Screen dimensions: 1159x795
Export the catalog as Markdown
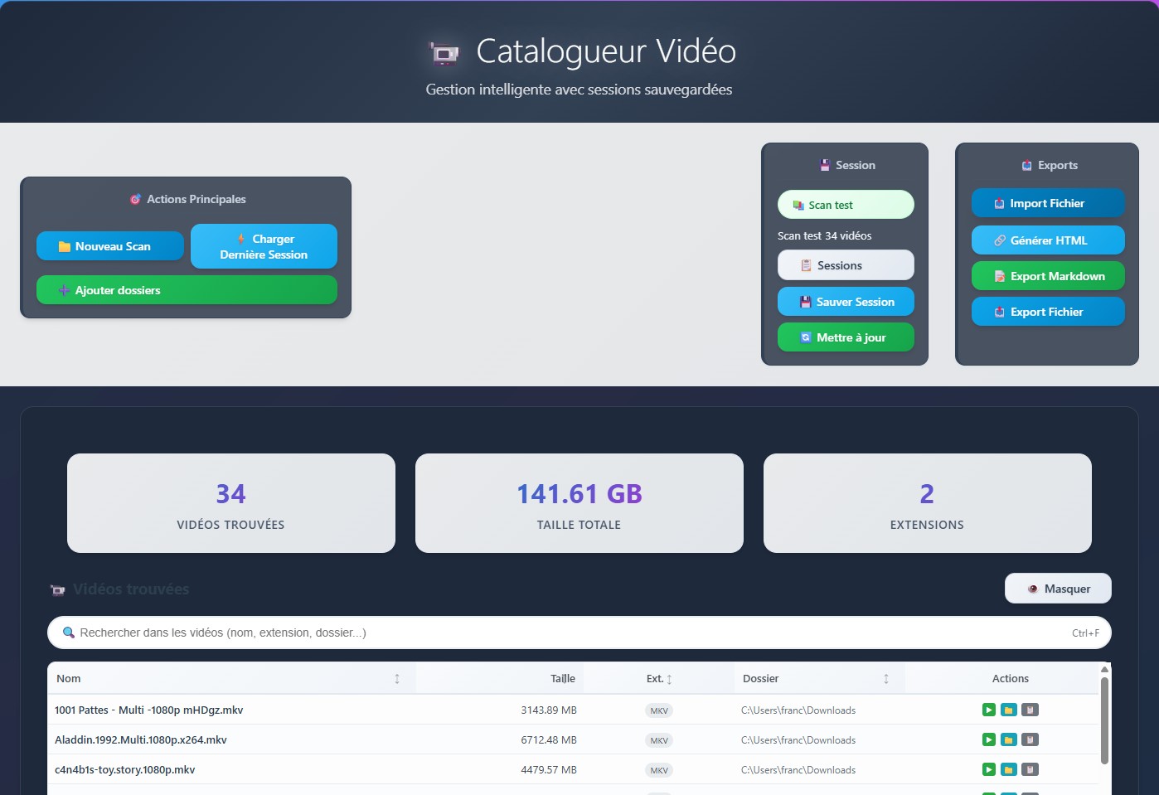pos(1047,275)
